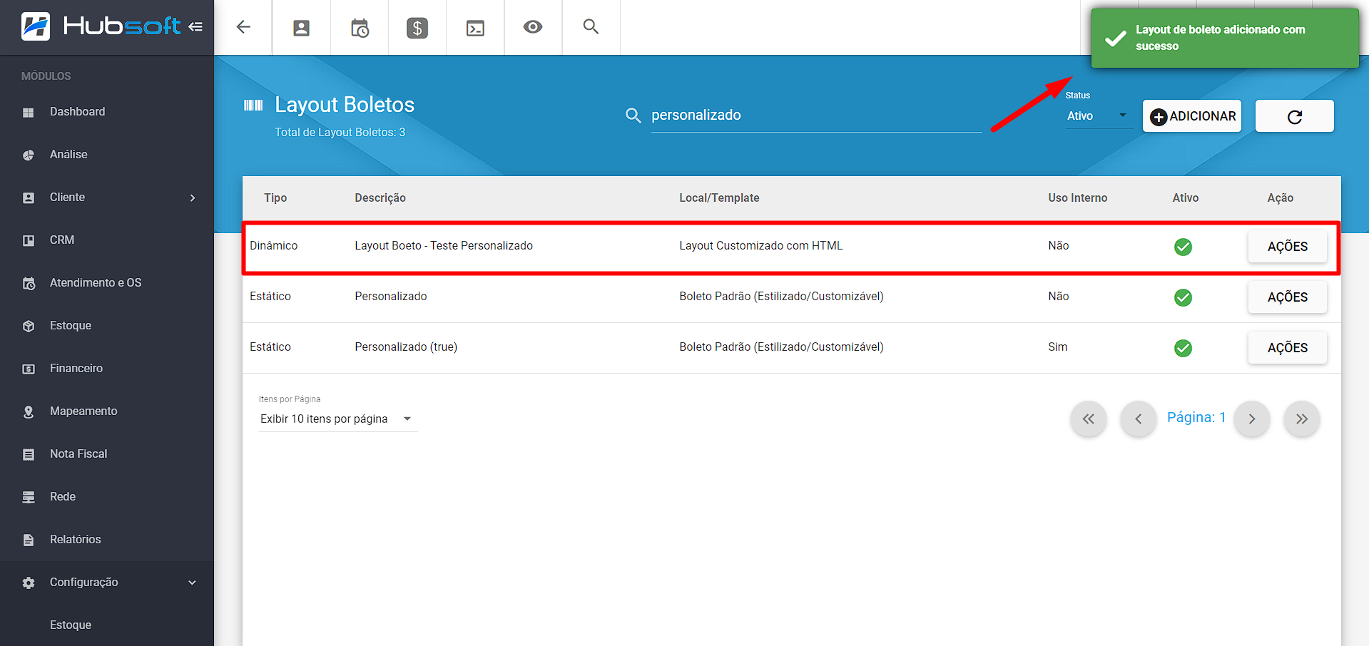Click the Rede server icon
The width and height of the screenshot is (1369, 646).
pyautogui.click(x=29, y=497)
